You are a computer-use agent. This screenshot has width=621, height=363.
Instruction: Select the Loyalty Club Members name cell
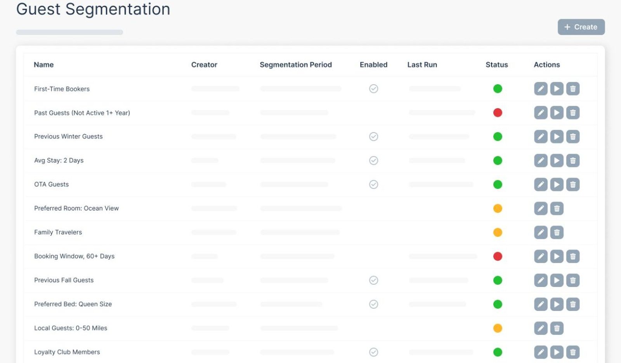pyautogui.click(x=67, y=352)
